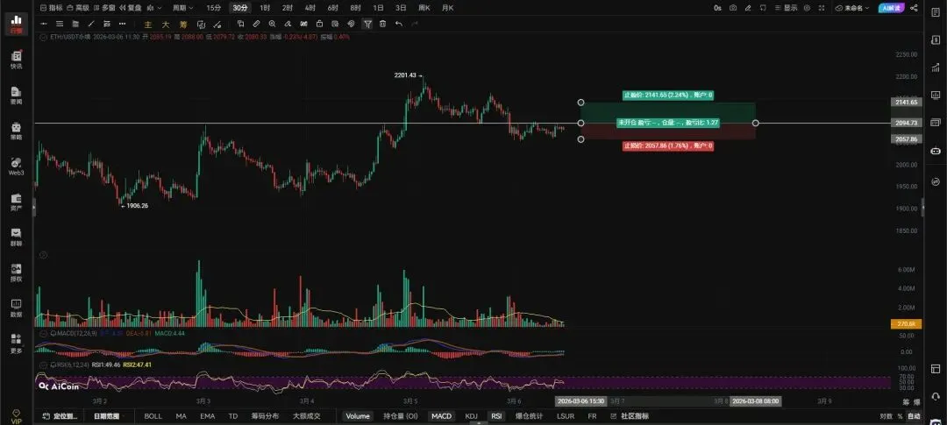Viewport: 947px width, 425px height.
Task: Open the 资产 assets sidebar section
Action: click(x=17, y=202)
